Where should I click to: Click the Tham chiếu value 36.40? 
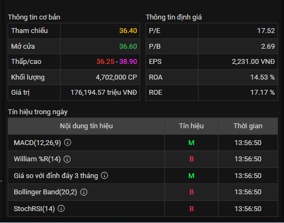click(x=128, y=31)
